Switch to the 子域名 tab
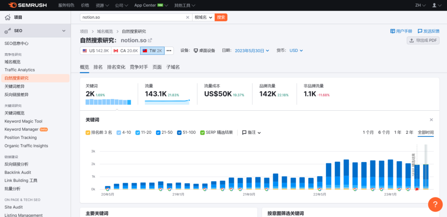 [173, 67]
